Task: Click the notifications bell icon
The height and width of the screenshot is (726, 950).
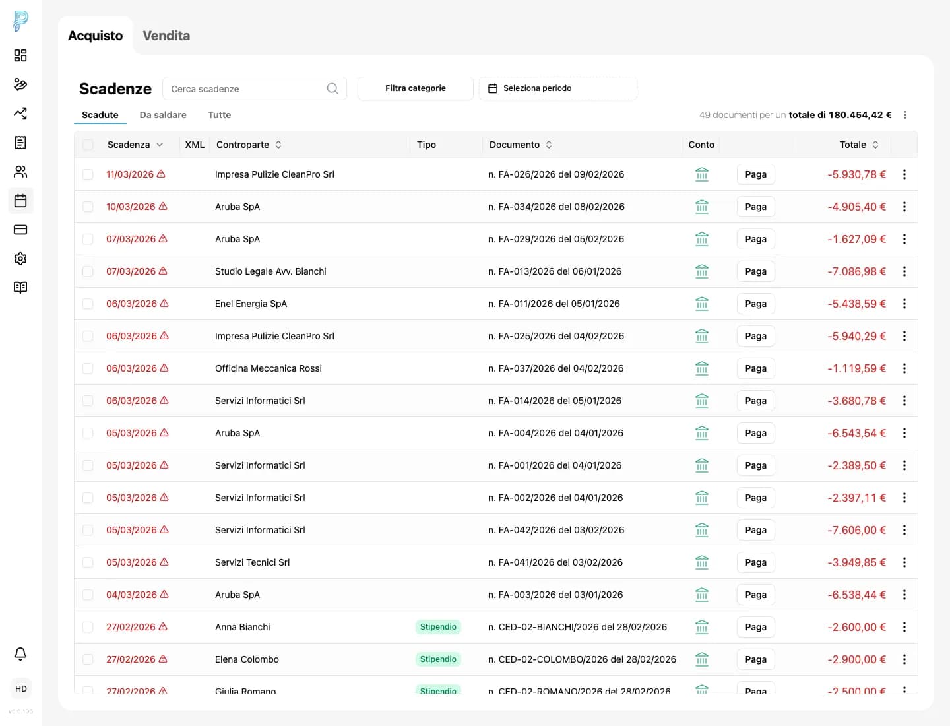Action: pyautogui.click(x=20, y=653)
